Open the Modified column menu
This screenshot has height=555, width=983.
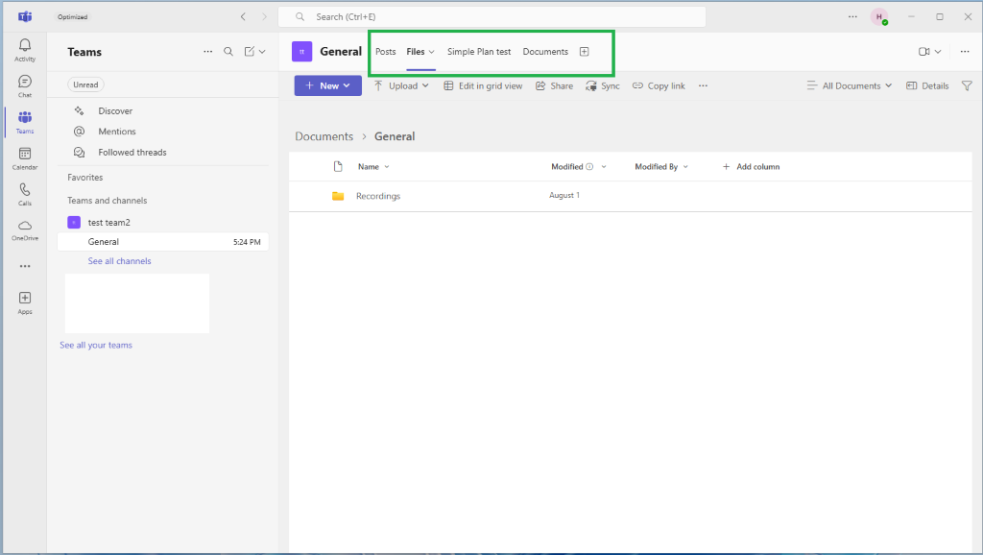(579, 167)
